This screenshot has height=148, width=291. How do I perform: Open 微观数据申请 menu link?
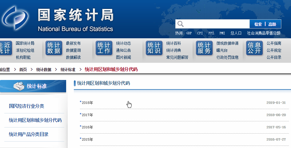coord(228,43)
